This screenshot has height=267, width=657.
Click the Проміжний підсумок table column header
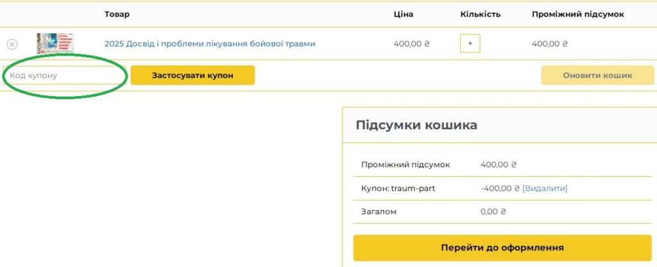click(577, 14)
